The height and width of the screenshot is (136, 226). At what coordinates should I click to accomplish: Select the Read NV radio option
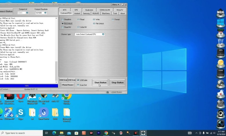click(x=66, y=27)
